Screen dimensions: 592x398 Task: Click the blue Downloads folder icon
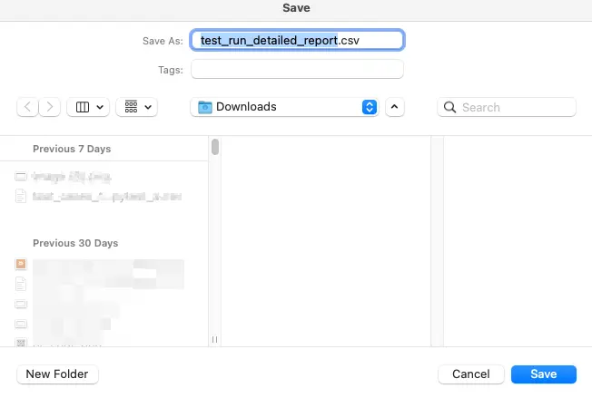point(204,107)
